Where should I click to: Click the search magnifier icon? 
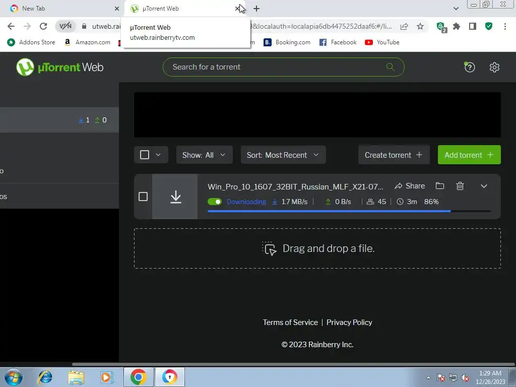click(x=391, y=67)
